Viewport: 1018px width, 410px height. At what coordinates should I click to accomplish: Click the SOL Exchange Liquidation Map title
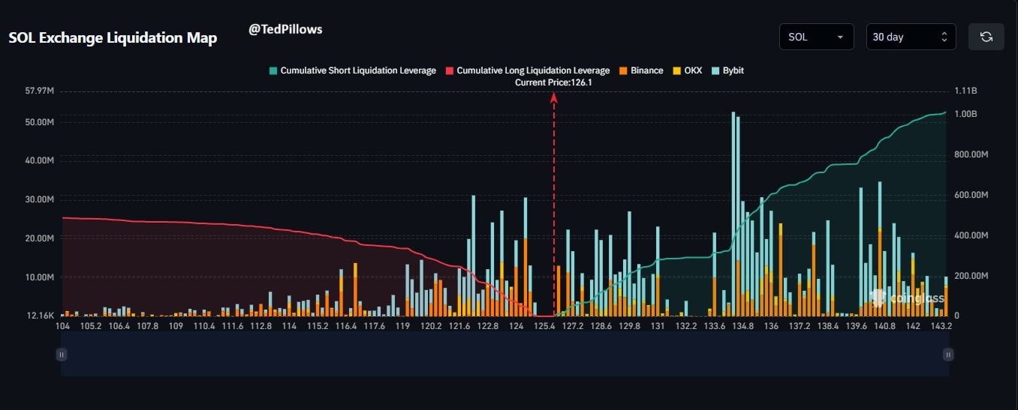(x=113, y=38)
